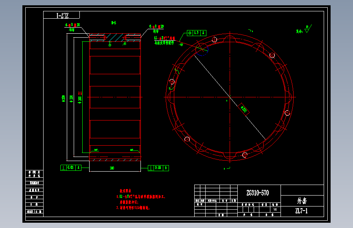Click the material text ZG310-570
This screenshot has height=228, width=353.
click(x=258, y=193)
